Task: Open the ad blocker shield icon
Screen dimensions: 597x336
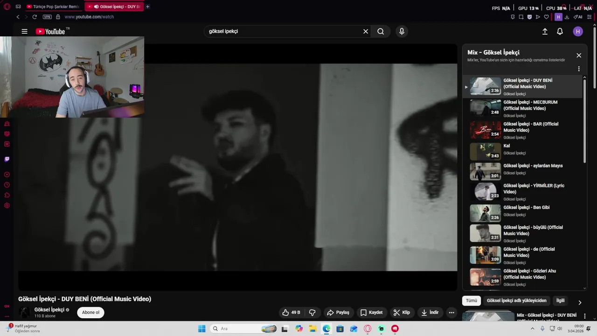Action: pyautogui.click(x=529, y=17)
